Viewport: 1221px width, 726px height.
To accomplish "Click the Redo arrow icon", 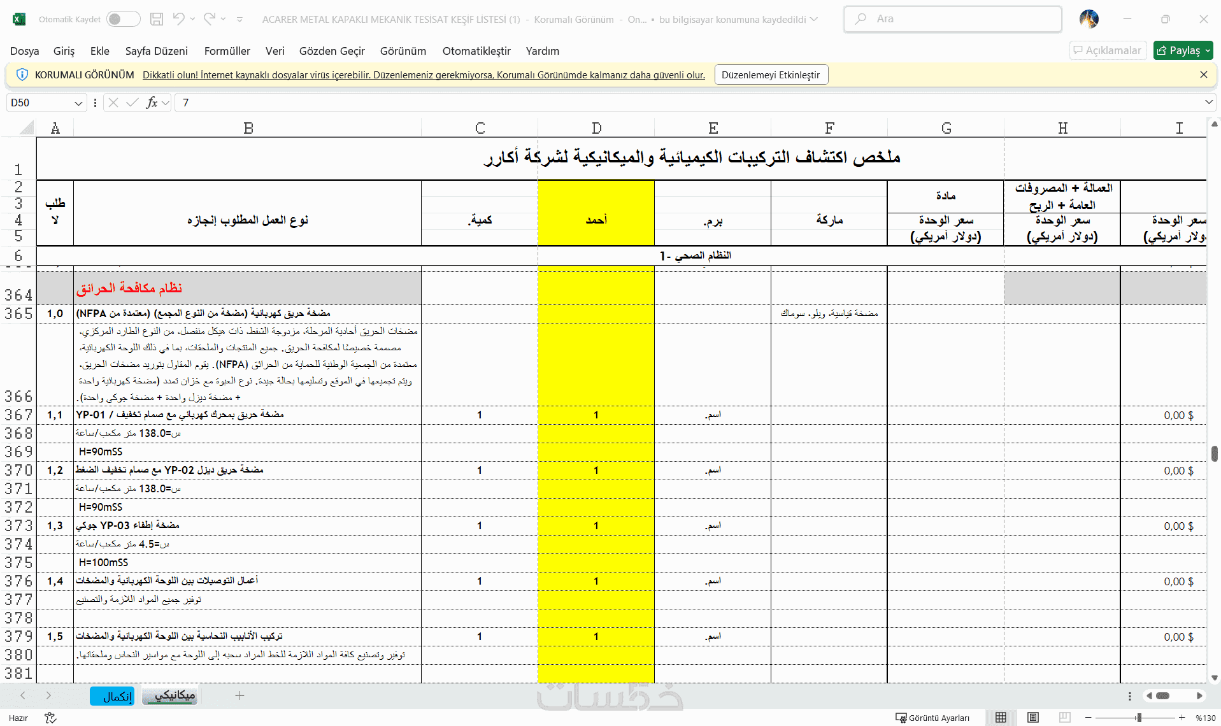I will pyautogui.click(x=209, y=19).
